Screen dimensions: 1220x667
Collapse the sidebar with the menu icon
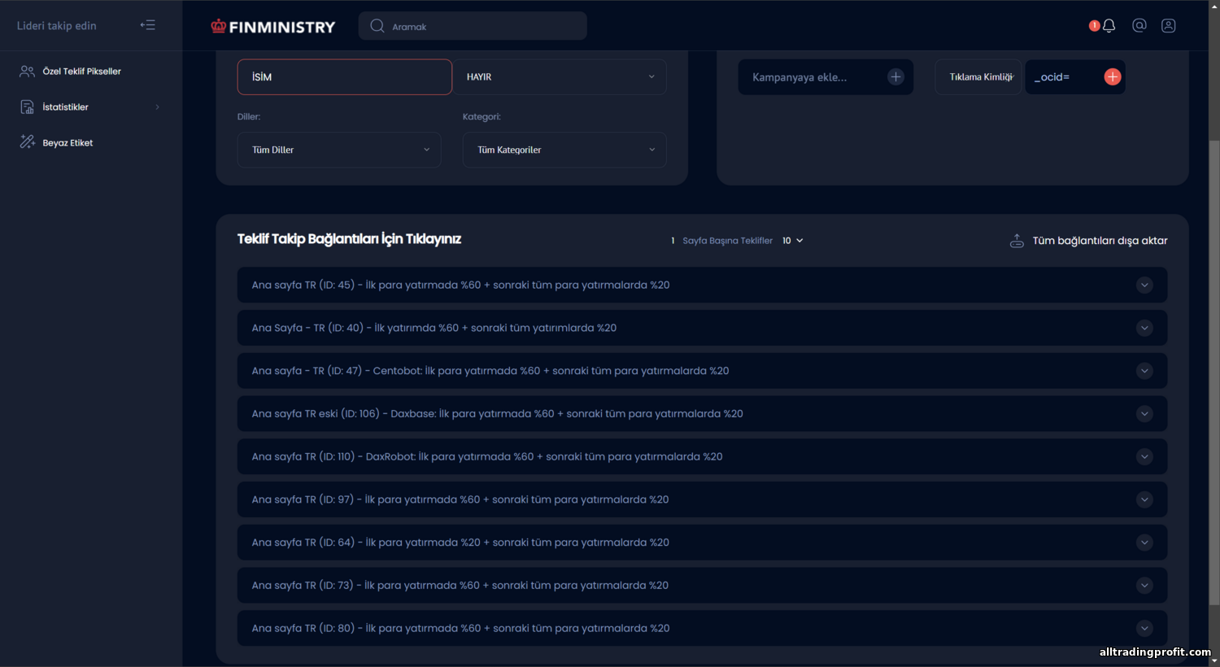tap(147, 25)
